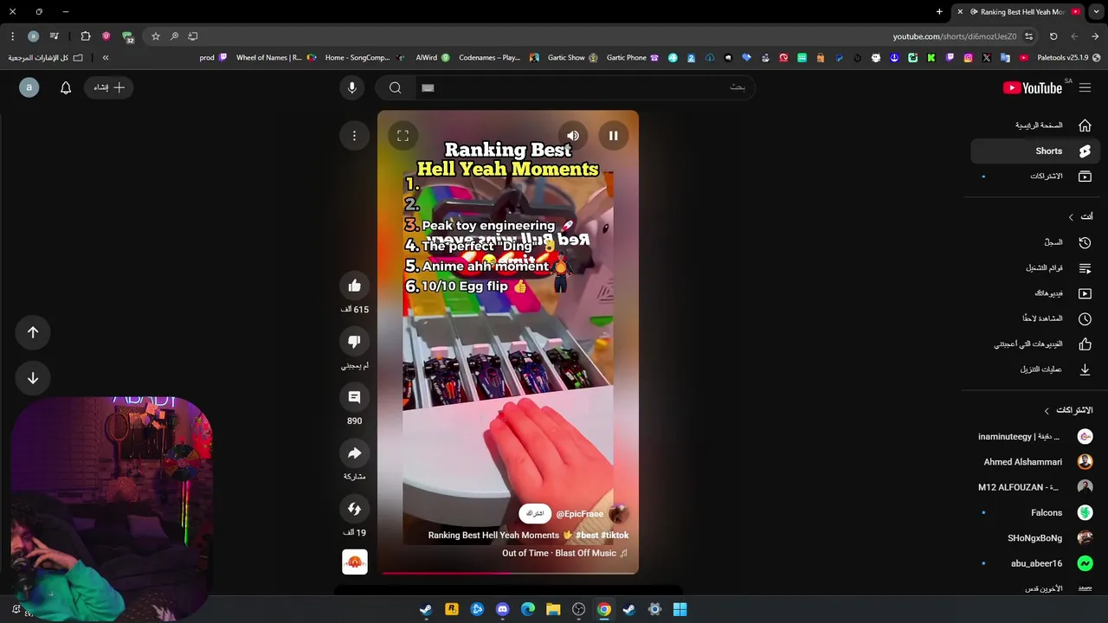Open the sound thumbnail below remix

click(x=355, y=562)
